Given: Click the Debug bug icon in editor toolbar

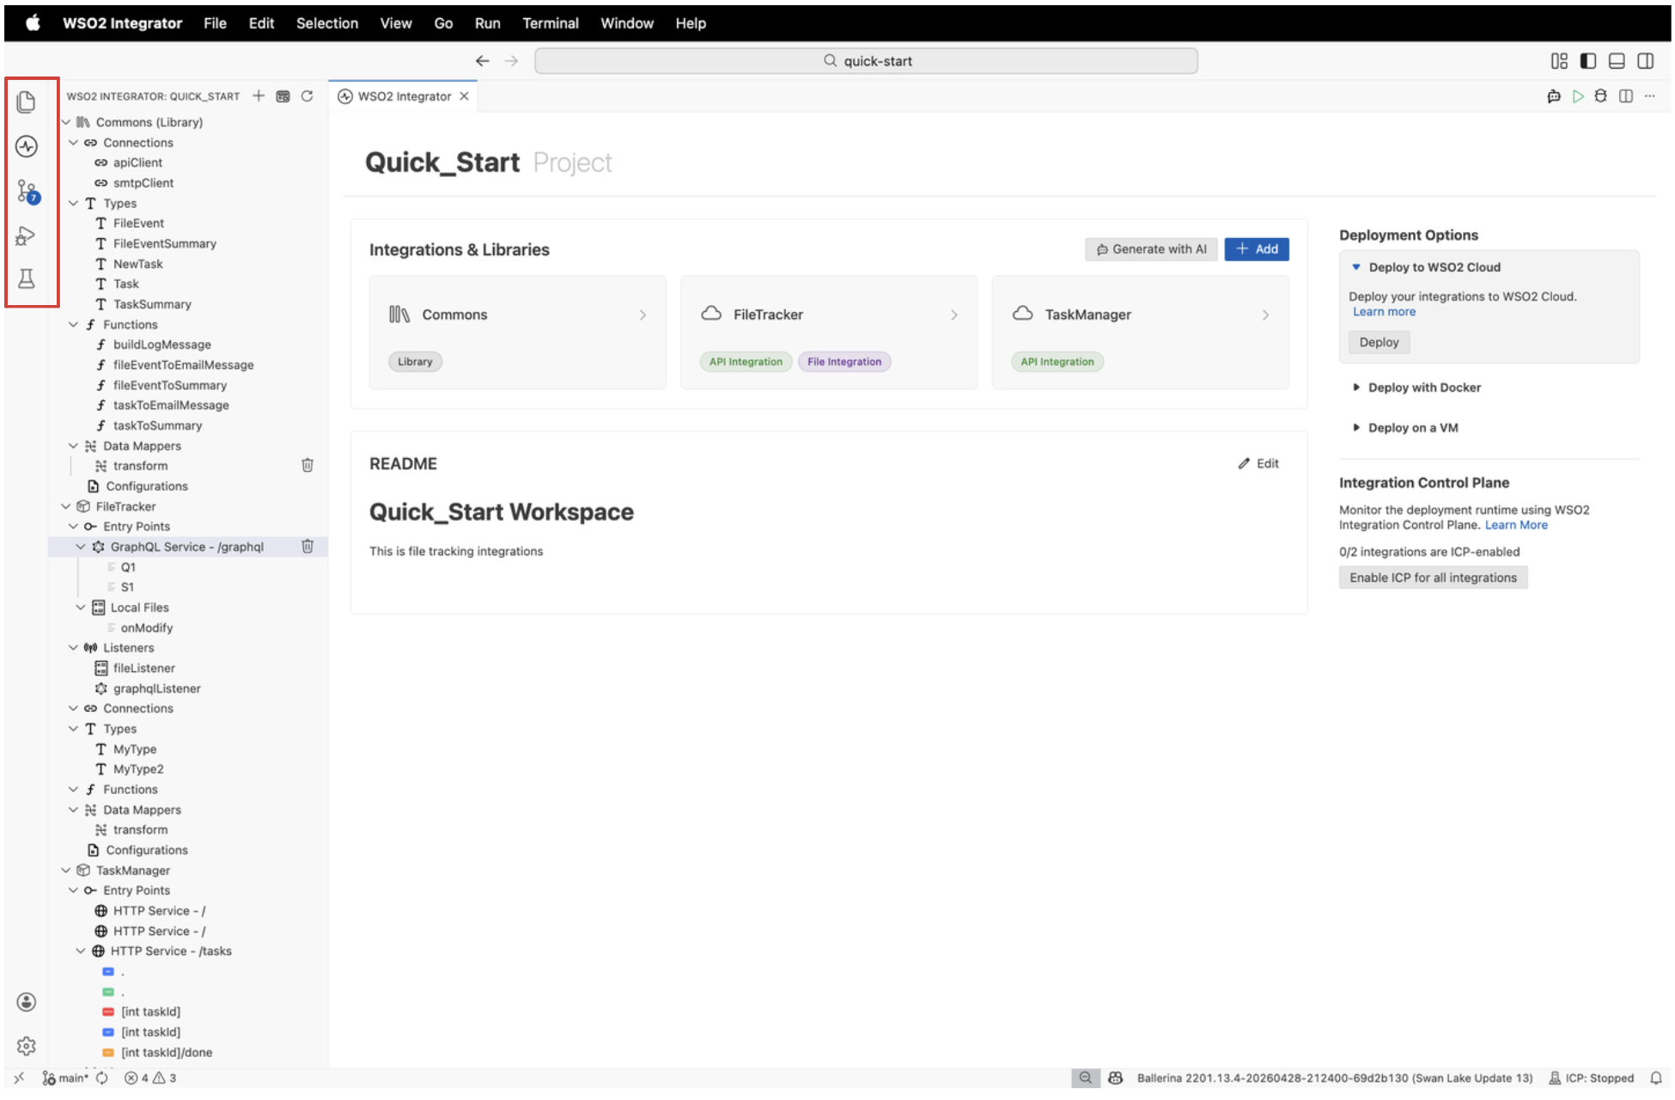Looking at the screenshot, I should point(1601,96).
